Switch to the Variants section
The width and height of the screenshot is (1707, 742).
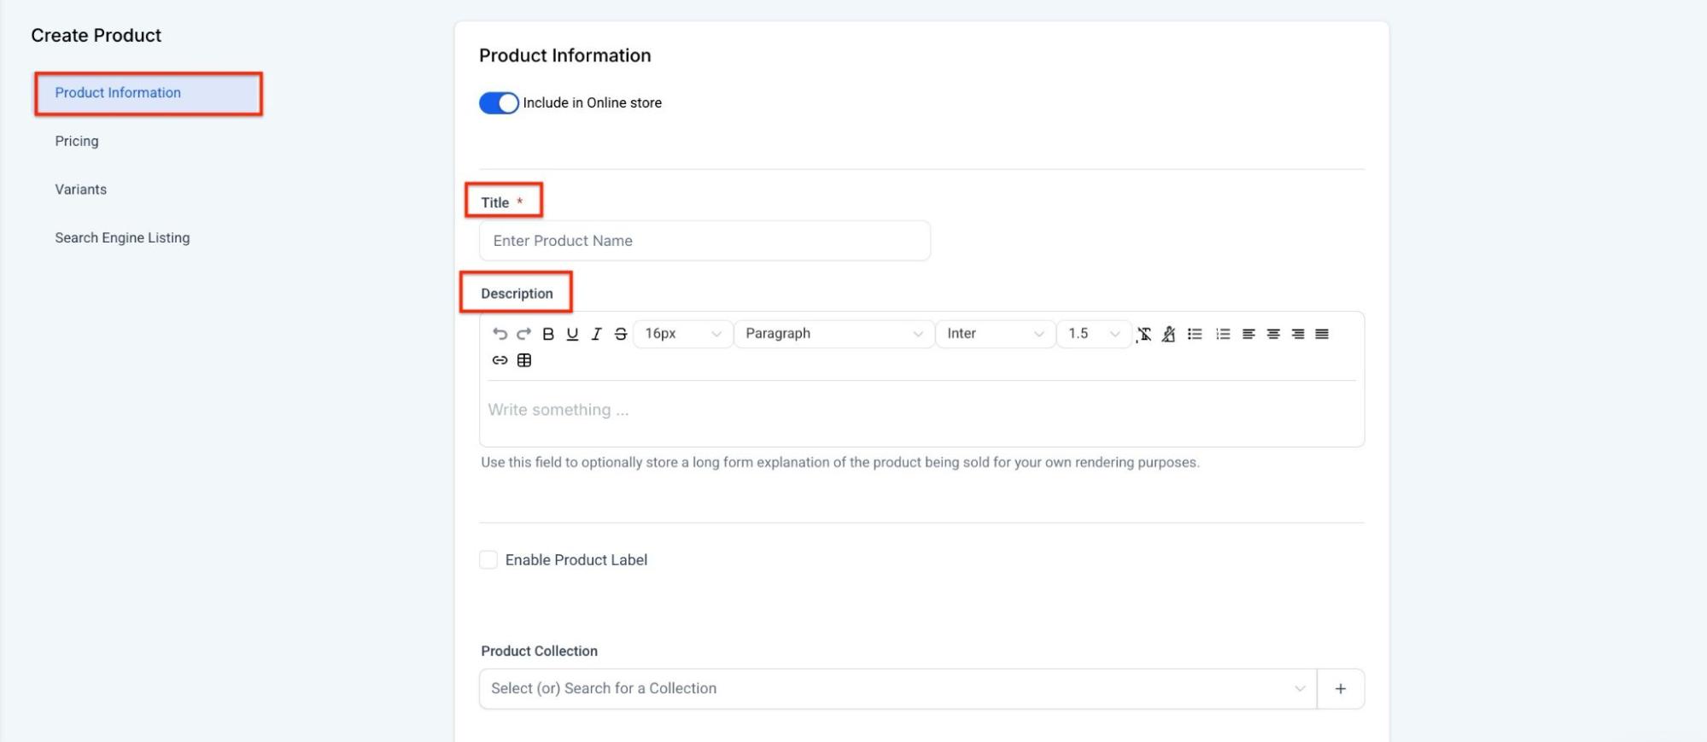click(81, 190)
